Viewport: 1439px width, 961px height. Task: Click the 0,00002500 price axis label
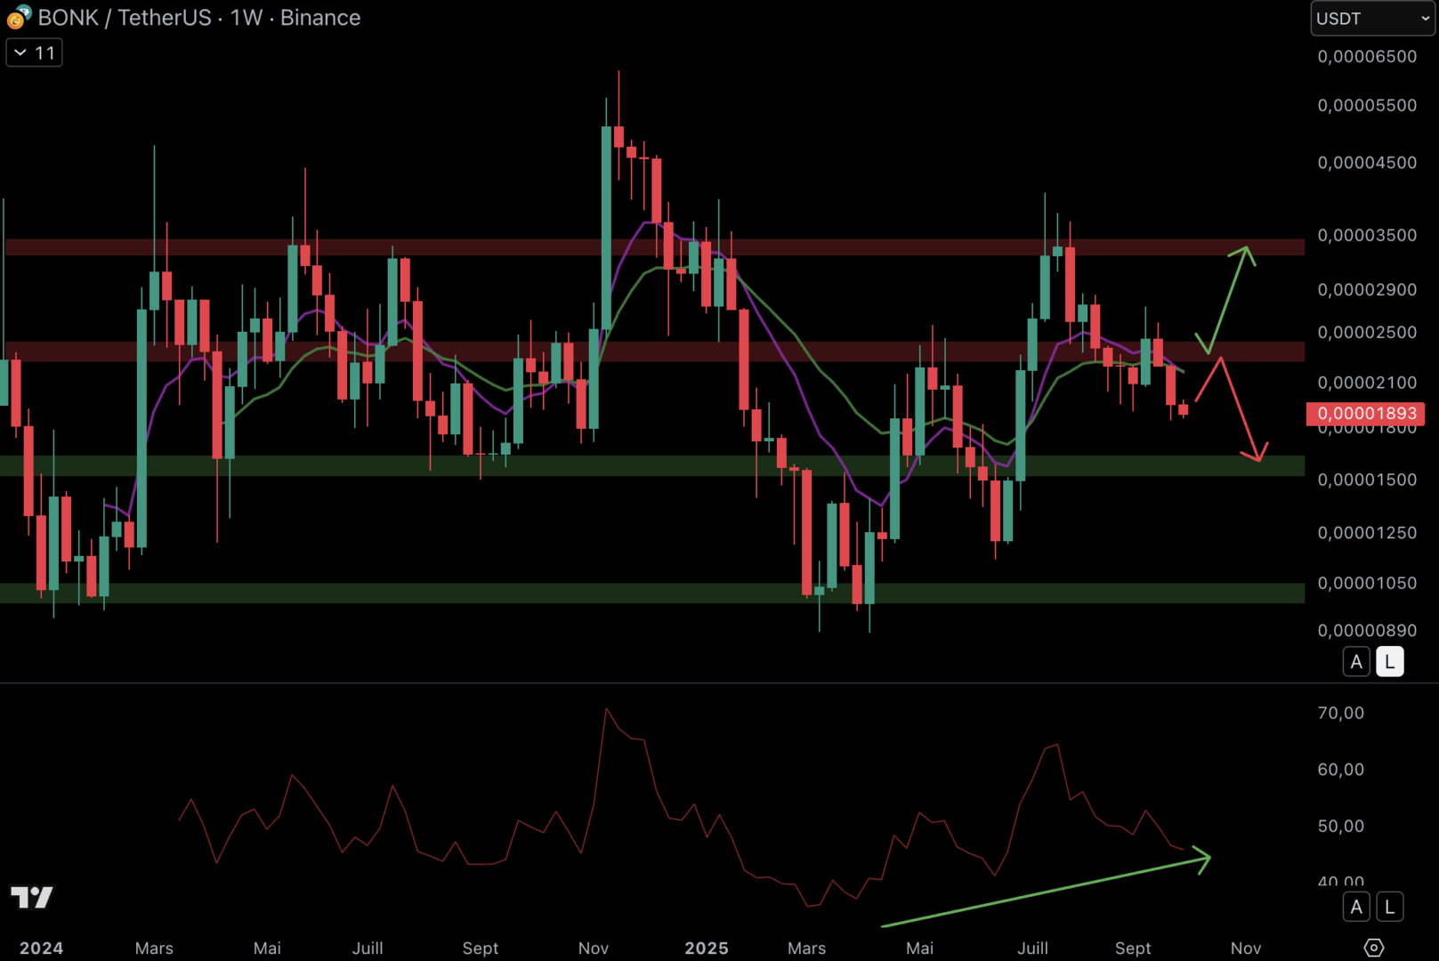click(x=1367, y=333)
